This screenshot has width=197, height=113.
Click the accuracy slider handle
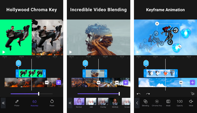pyautogui.click(x=39, y=94)
